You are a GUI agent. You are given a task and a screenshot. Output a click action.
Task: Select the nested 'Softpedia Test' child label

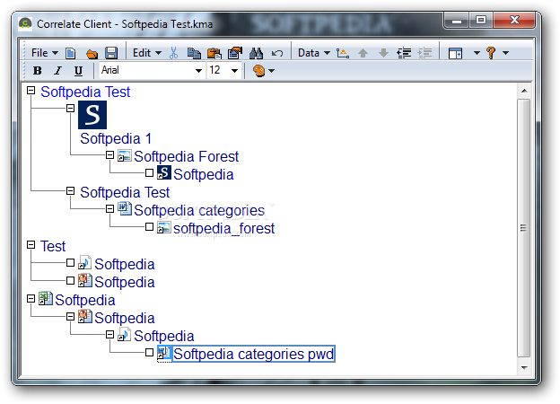click(x=125, y=192)
